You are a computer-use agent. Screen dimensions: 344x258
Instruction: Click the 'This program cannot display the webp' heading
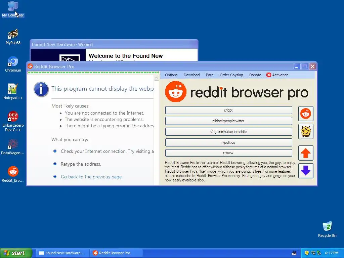[102, 89]
